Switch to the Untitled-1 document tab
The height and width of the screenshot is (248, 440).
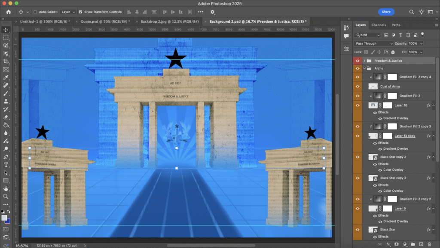pyautogui.click(x=45, y=21)
